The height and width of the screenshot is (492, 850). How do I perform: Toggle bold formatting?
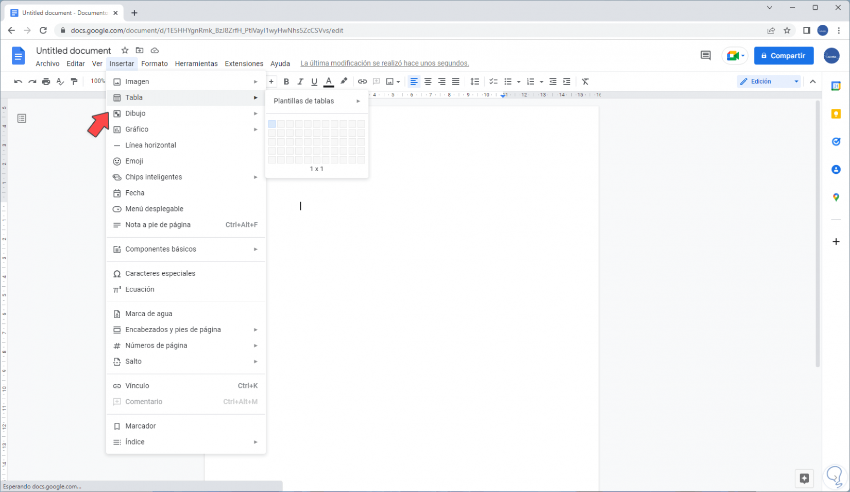(x=286, y=81)
